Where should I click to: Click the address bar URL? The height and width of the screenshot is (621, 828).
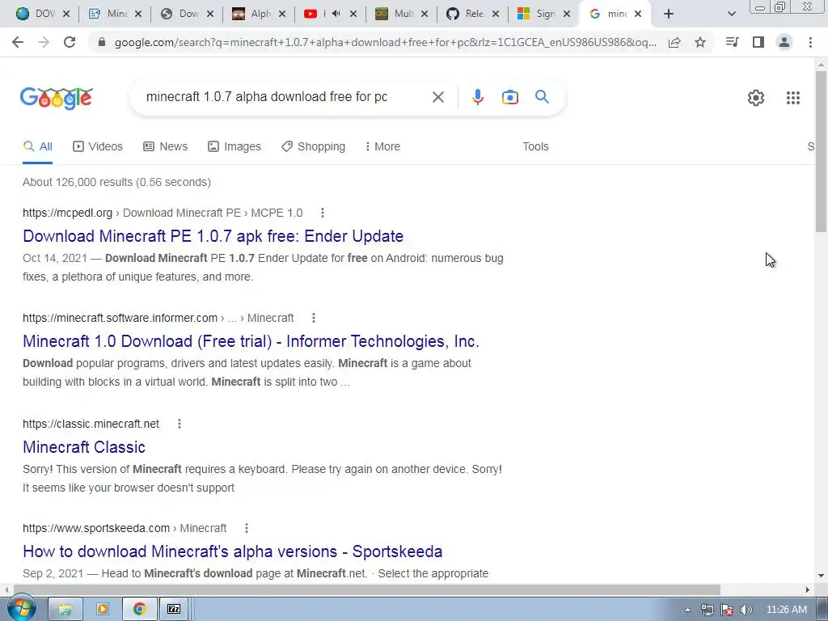click(386, 42)
